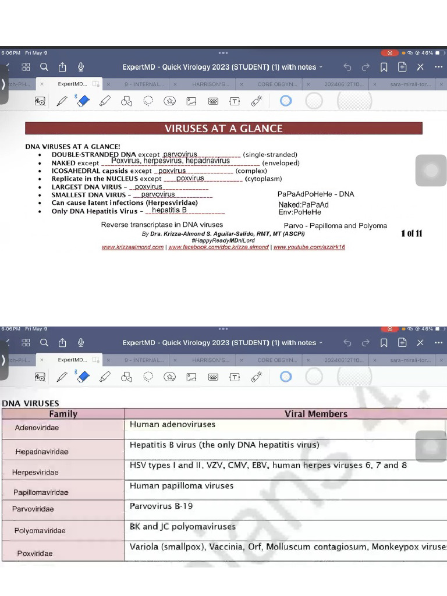Select the shapes tool above Viruses at a Glance
Viewport: 447px width, 596px height.
(126, 101)
